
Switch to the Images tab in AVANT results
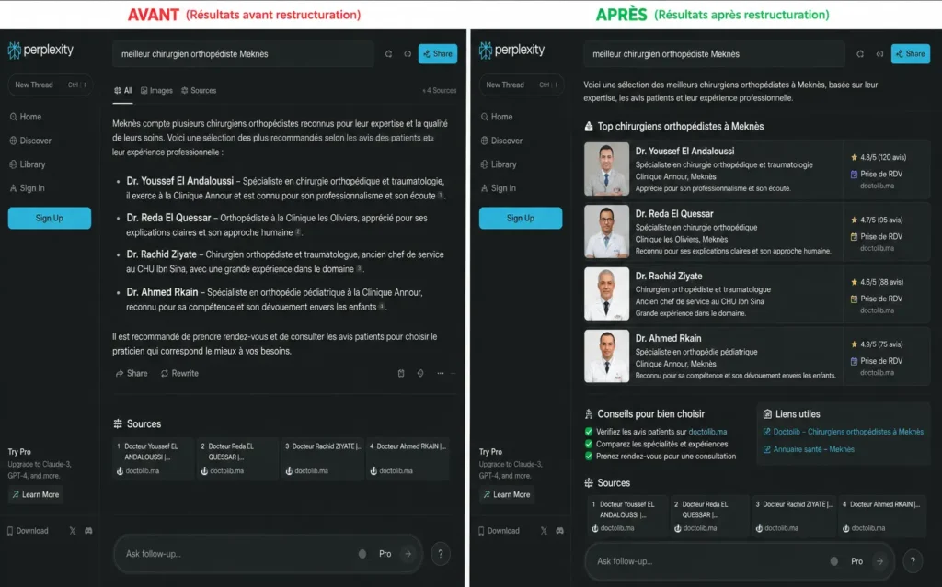pos(156,91)
